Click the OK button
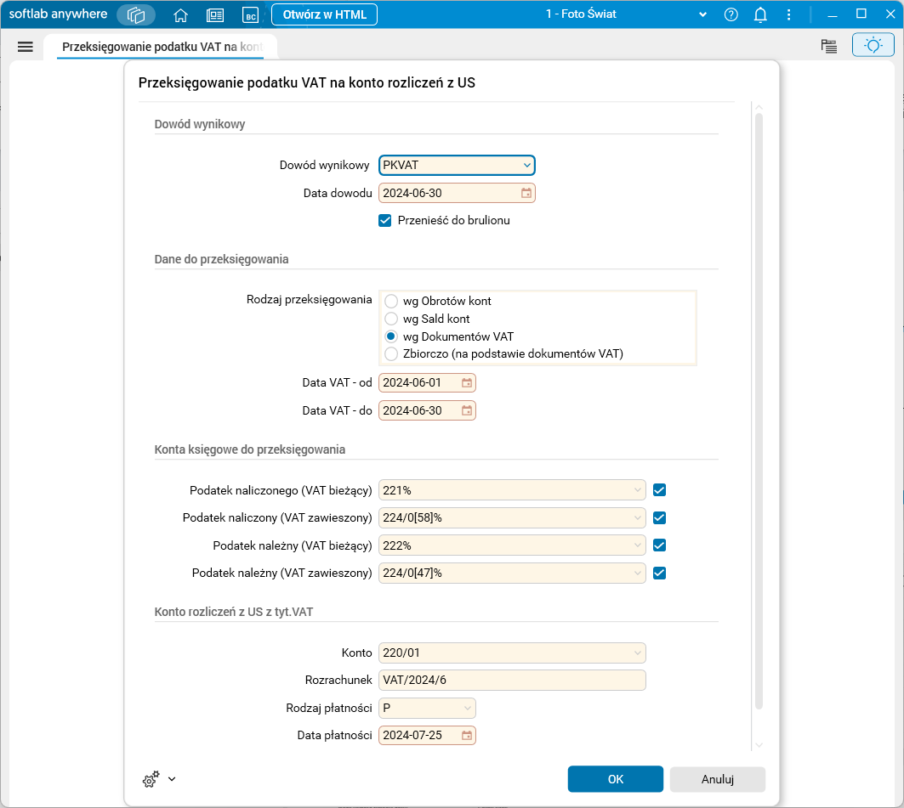The width and height of the screenshot is (904, 808). (x=615, y=779)
